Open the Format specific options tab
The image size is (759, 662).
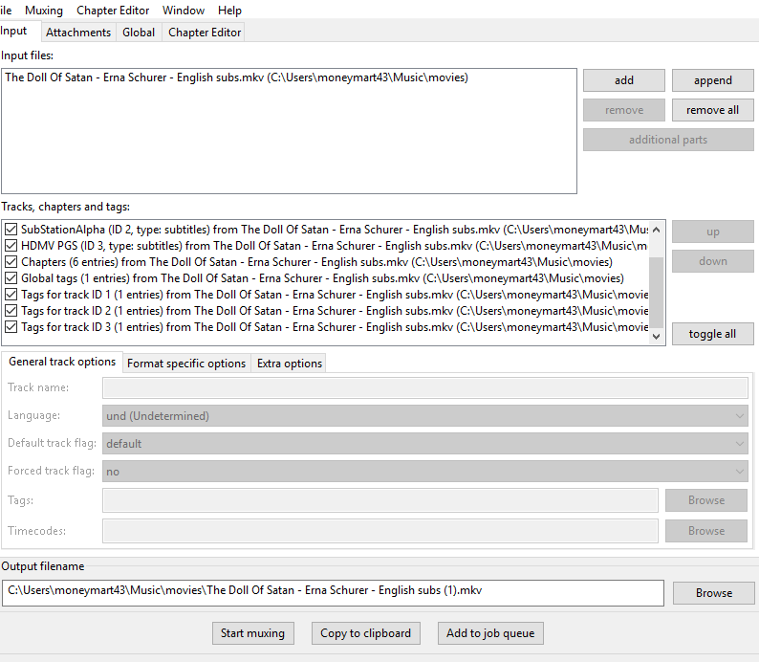point(186,364)
